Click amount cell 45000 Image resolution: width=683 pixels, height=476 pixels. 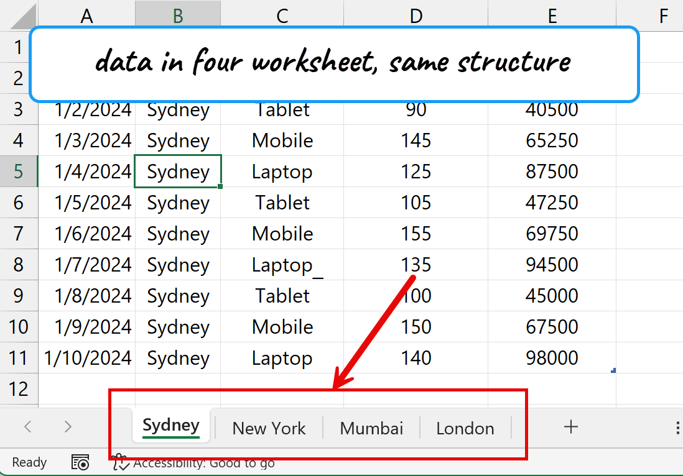(x=552, y=296)
